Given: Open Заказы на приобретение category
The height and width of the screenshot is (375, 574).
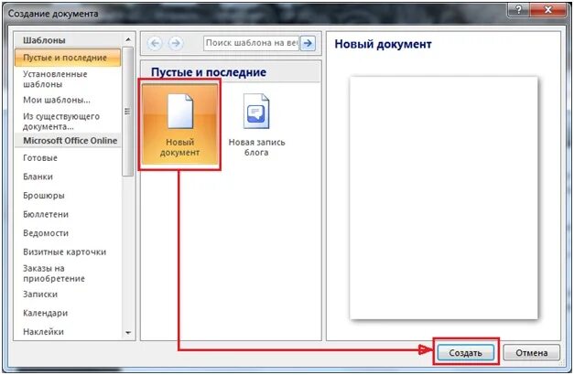Looking at the screenshot, I should 68,273.
